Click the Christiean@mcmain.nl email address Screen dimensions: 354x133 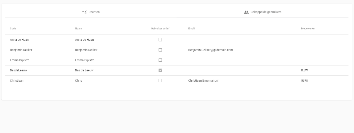tap(203, 81)
